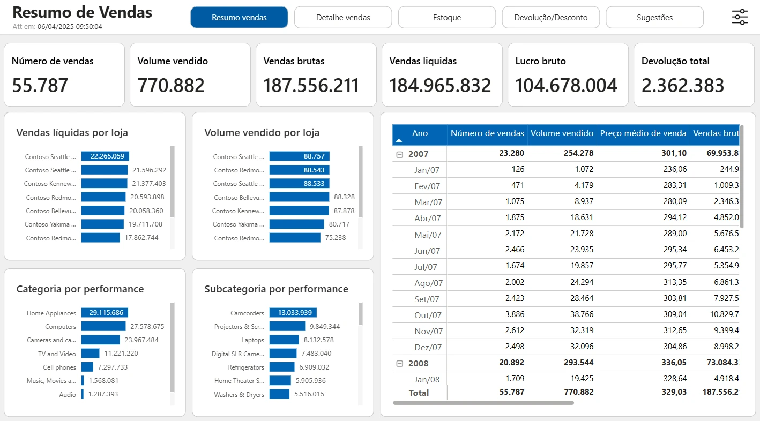
Task: Click the Contoso Yakima volume value 80.717
Action: tap(339, 224)
